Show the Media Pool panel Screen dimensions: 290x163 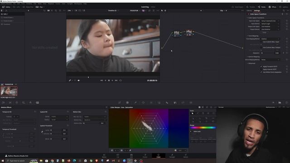pyautogui.click(x=28, y=7)
